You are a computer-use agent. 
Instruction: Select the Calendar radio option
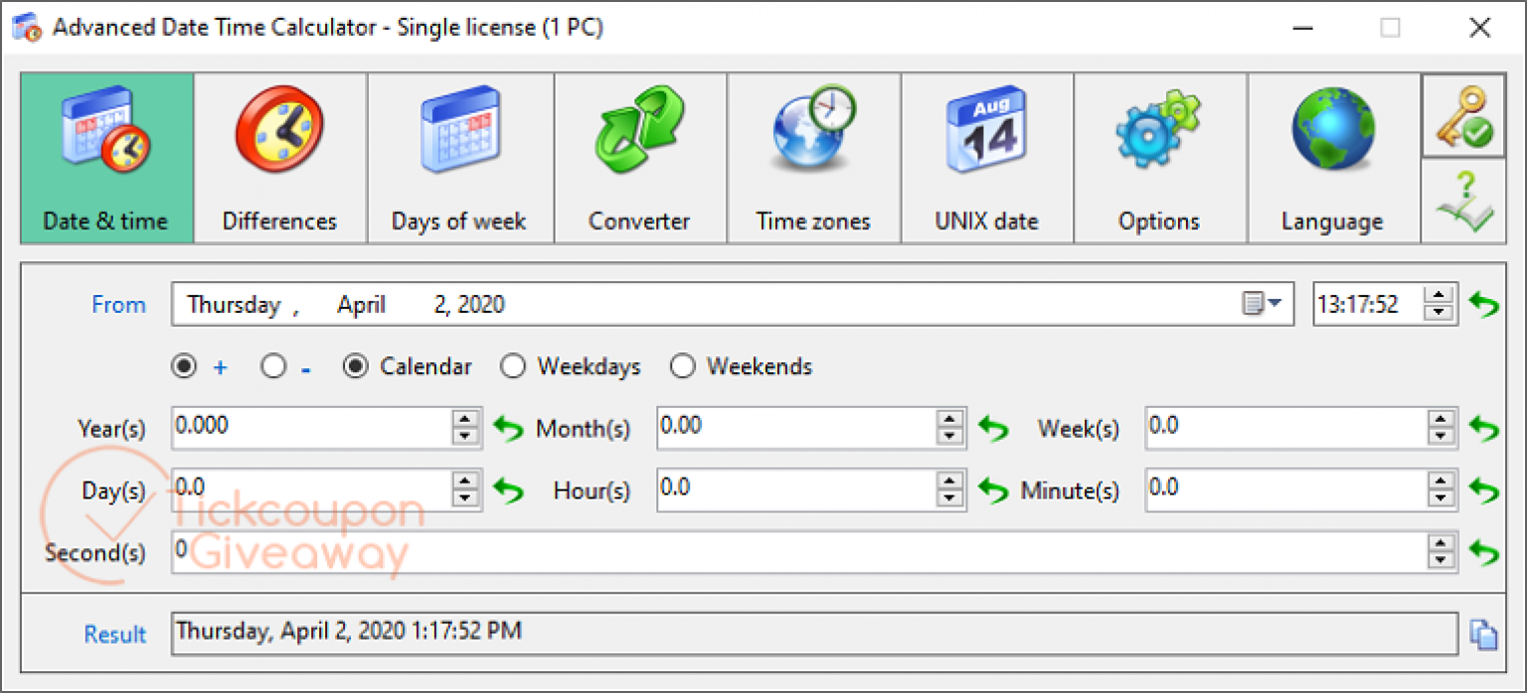coord(355,367)
